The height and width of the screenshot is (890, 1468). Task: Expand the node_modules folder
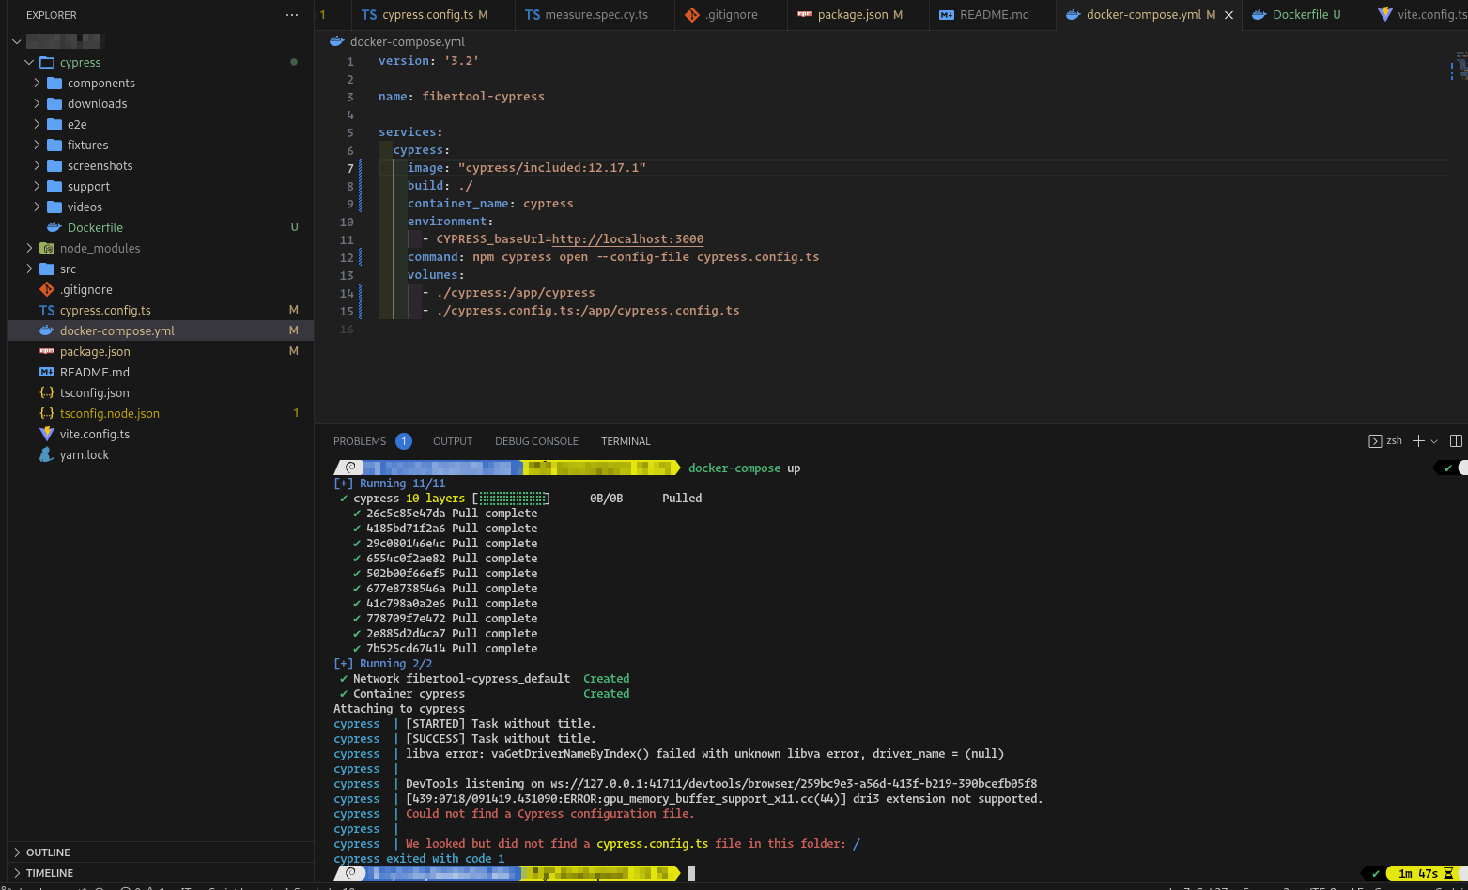[28, 248]
